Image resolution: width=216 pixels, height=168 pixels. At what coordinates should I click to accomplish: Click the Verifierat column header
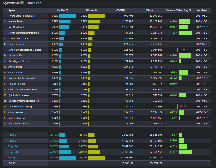click(x=202, y=10)
